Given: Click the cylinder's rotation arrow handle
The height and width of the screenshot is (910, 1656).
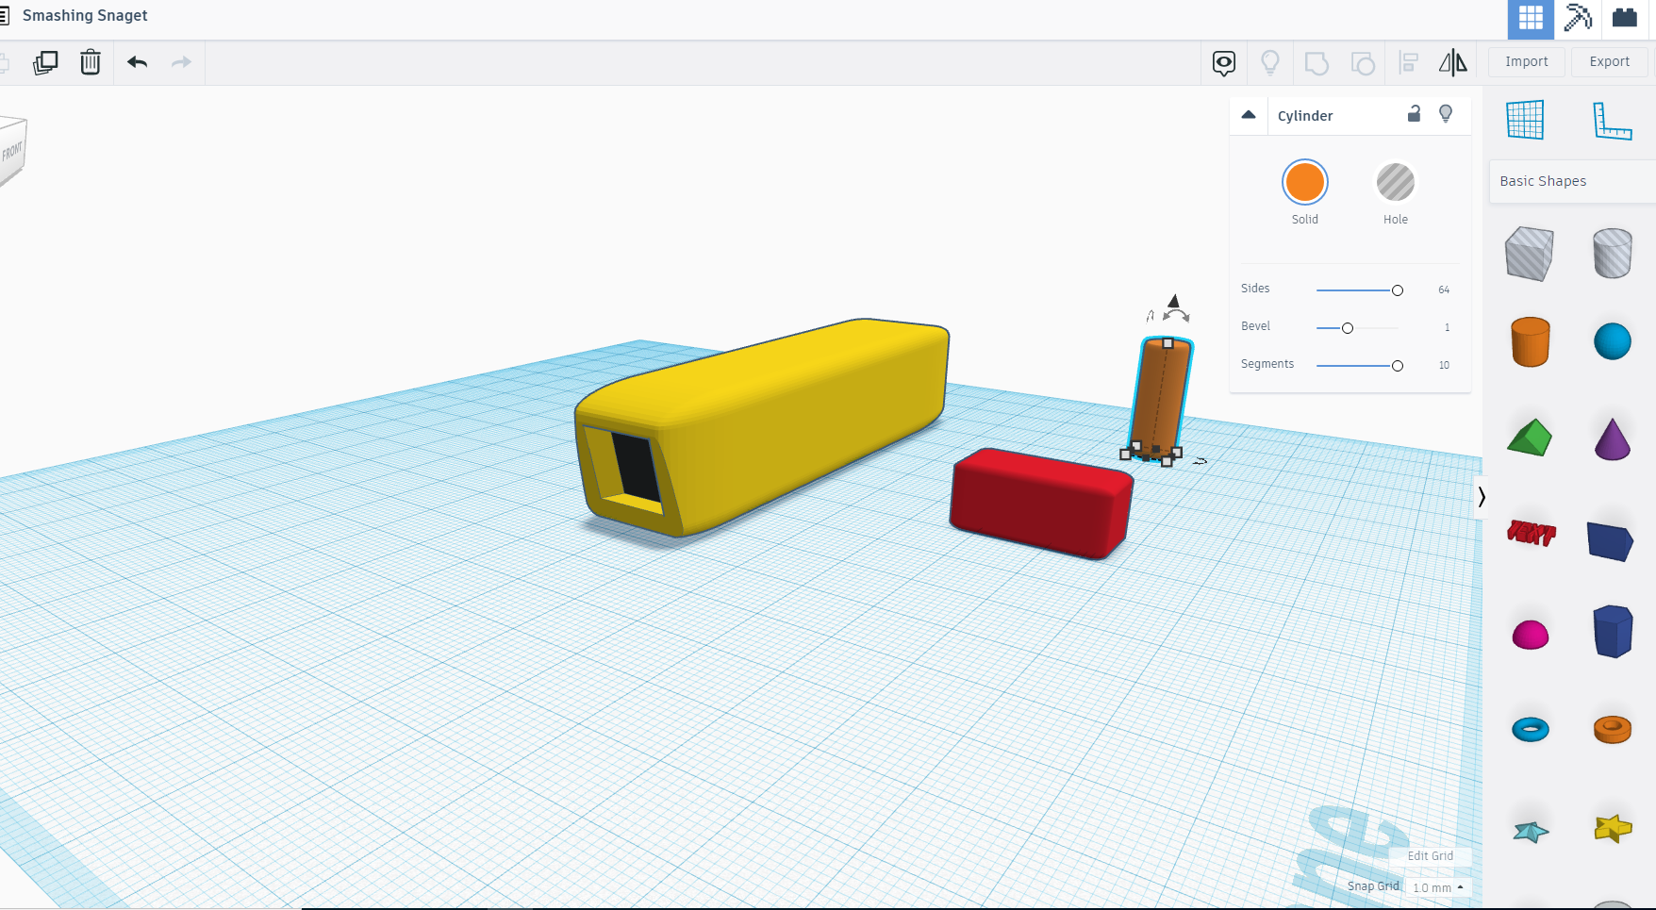Looking at the screenshot, I should [x=1176, y=315].
